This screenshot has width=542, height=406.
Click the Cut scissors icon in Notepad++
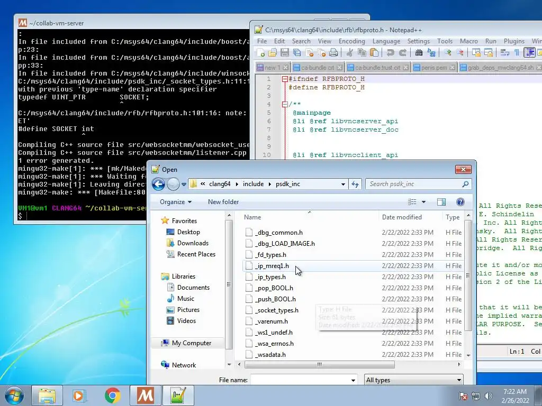pyautogui.click(x=349, y=52)
